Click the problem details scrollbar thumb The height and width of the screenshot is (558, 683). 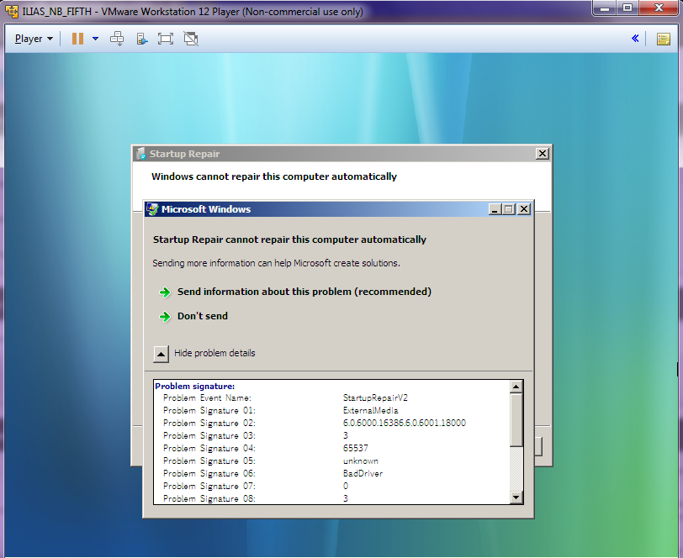pos(516,420)
